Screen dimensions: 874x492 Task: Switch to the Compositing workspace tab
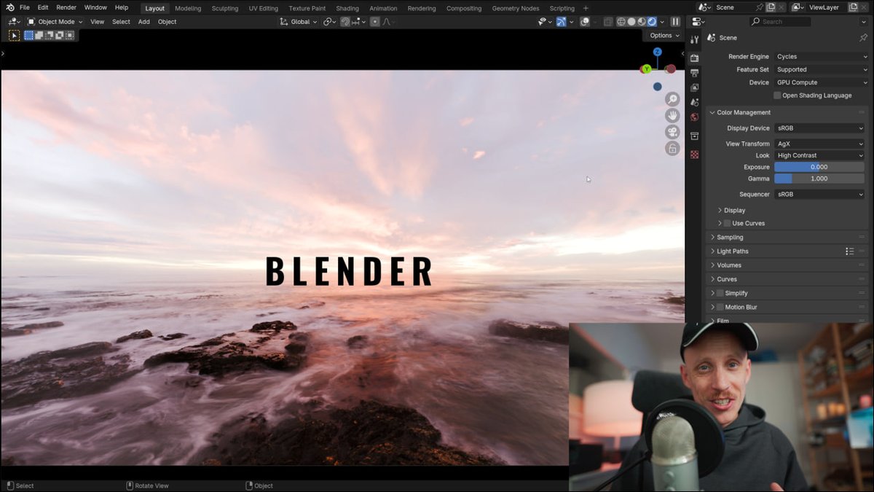[464, 9]
